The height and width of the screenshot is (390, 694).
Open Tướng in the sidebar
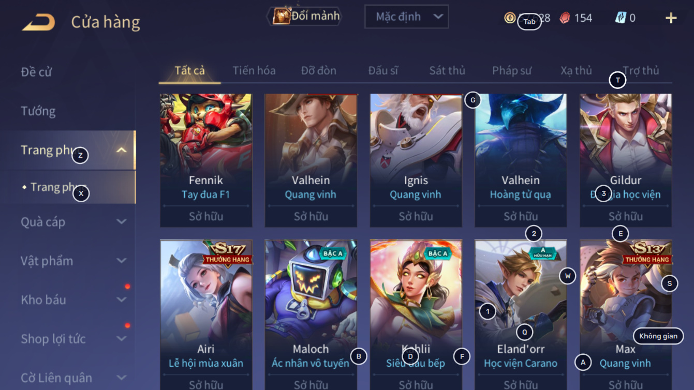pyautogui.click(x=38, y=111)
